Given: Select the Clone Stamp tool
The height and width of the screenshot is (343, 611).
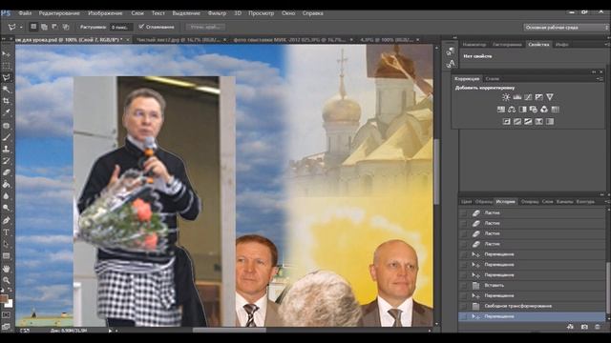Looking at the screenshot, I should 7,149.
